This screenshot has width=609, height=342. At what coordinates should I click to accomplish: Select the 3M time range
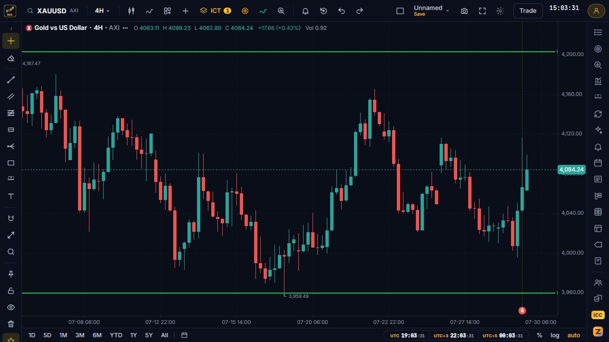tap(80, 335)
